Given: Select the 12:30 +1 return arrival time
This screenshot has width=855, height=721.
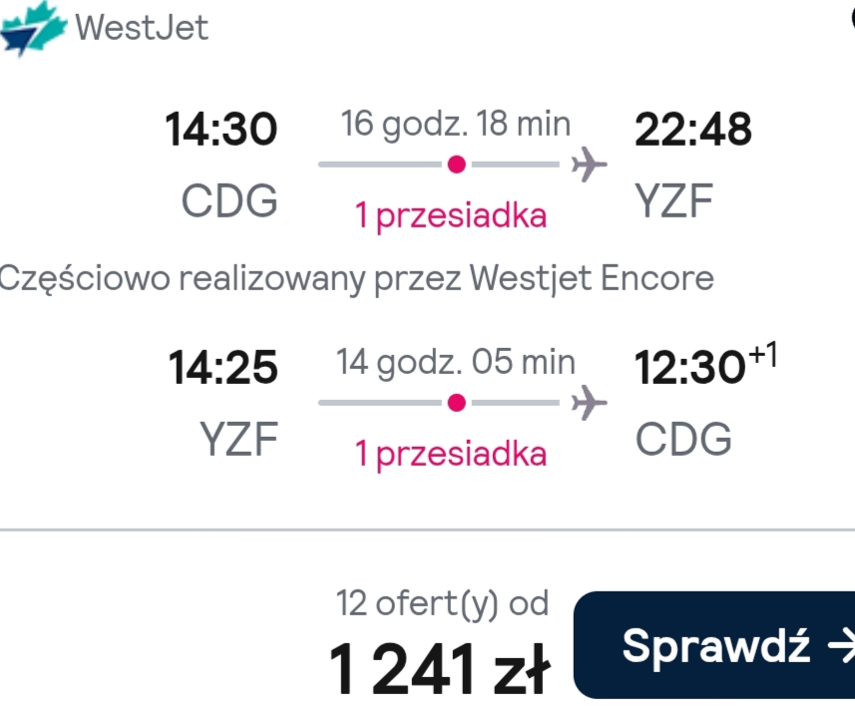Looking at the screenshot, I should (x=705, y=365).
